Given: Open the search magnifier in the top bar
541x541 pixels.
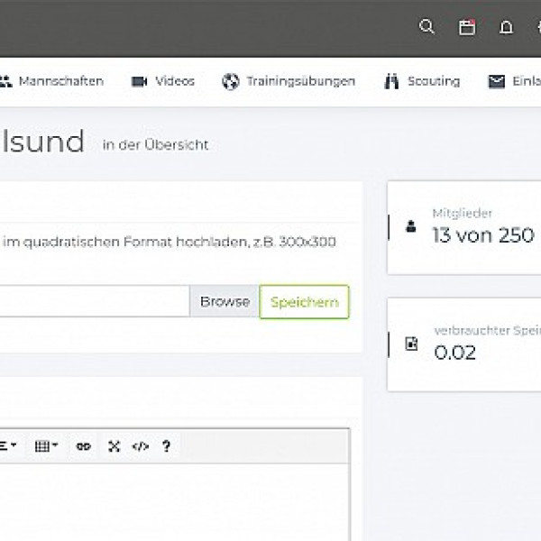Looking at the screenshot, I should click(x=427, y=27).
